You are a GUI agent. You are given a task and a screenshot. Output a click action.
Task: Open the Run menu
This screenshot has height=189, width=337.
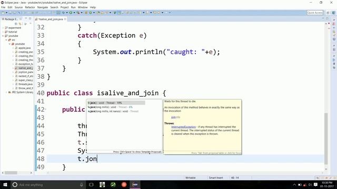[x=73, y=7]
